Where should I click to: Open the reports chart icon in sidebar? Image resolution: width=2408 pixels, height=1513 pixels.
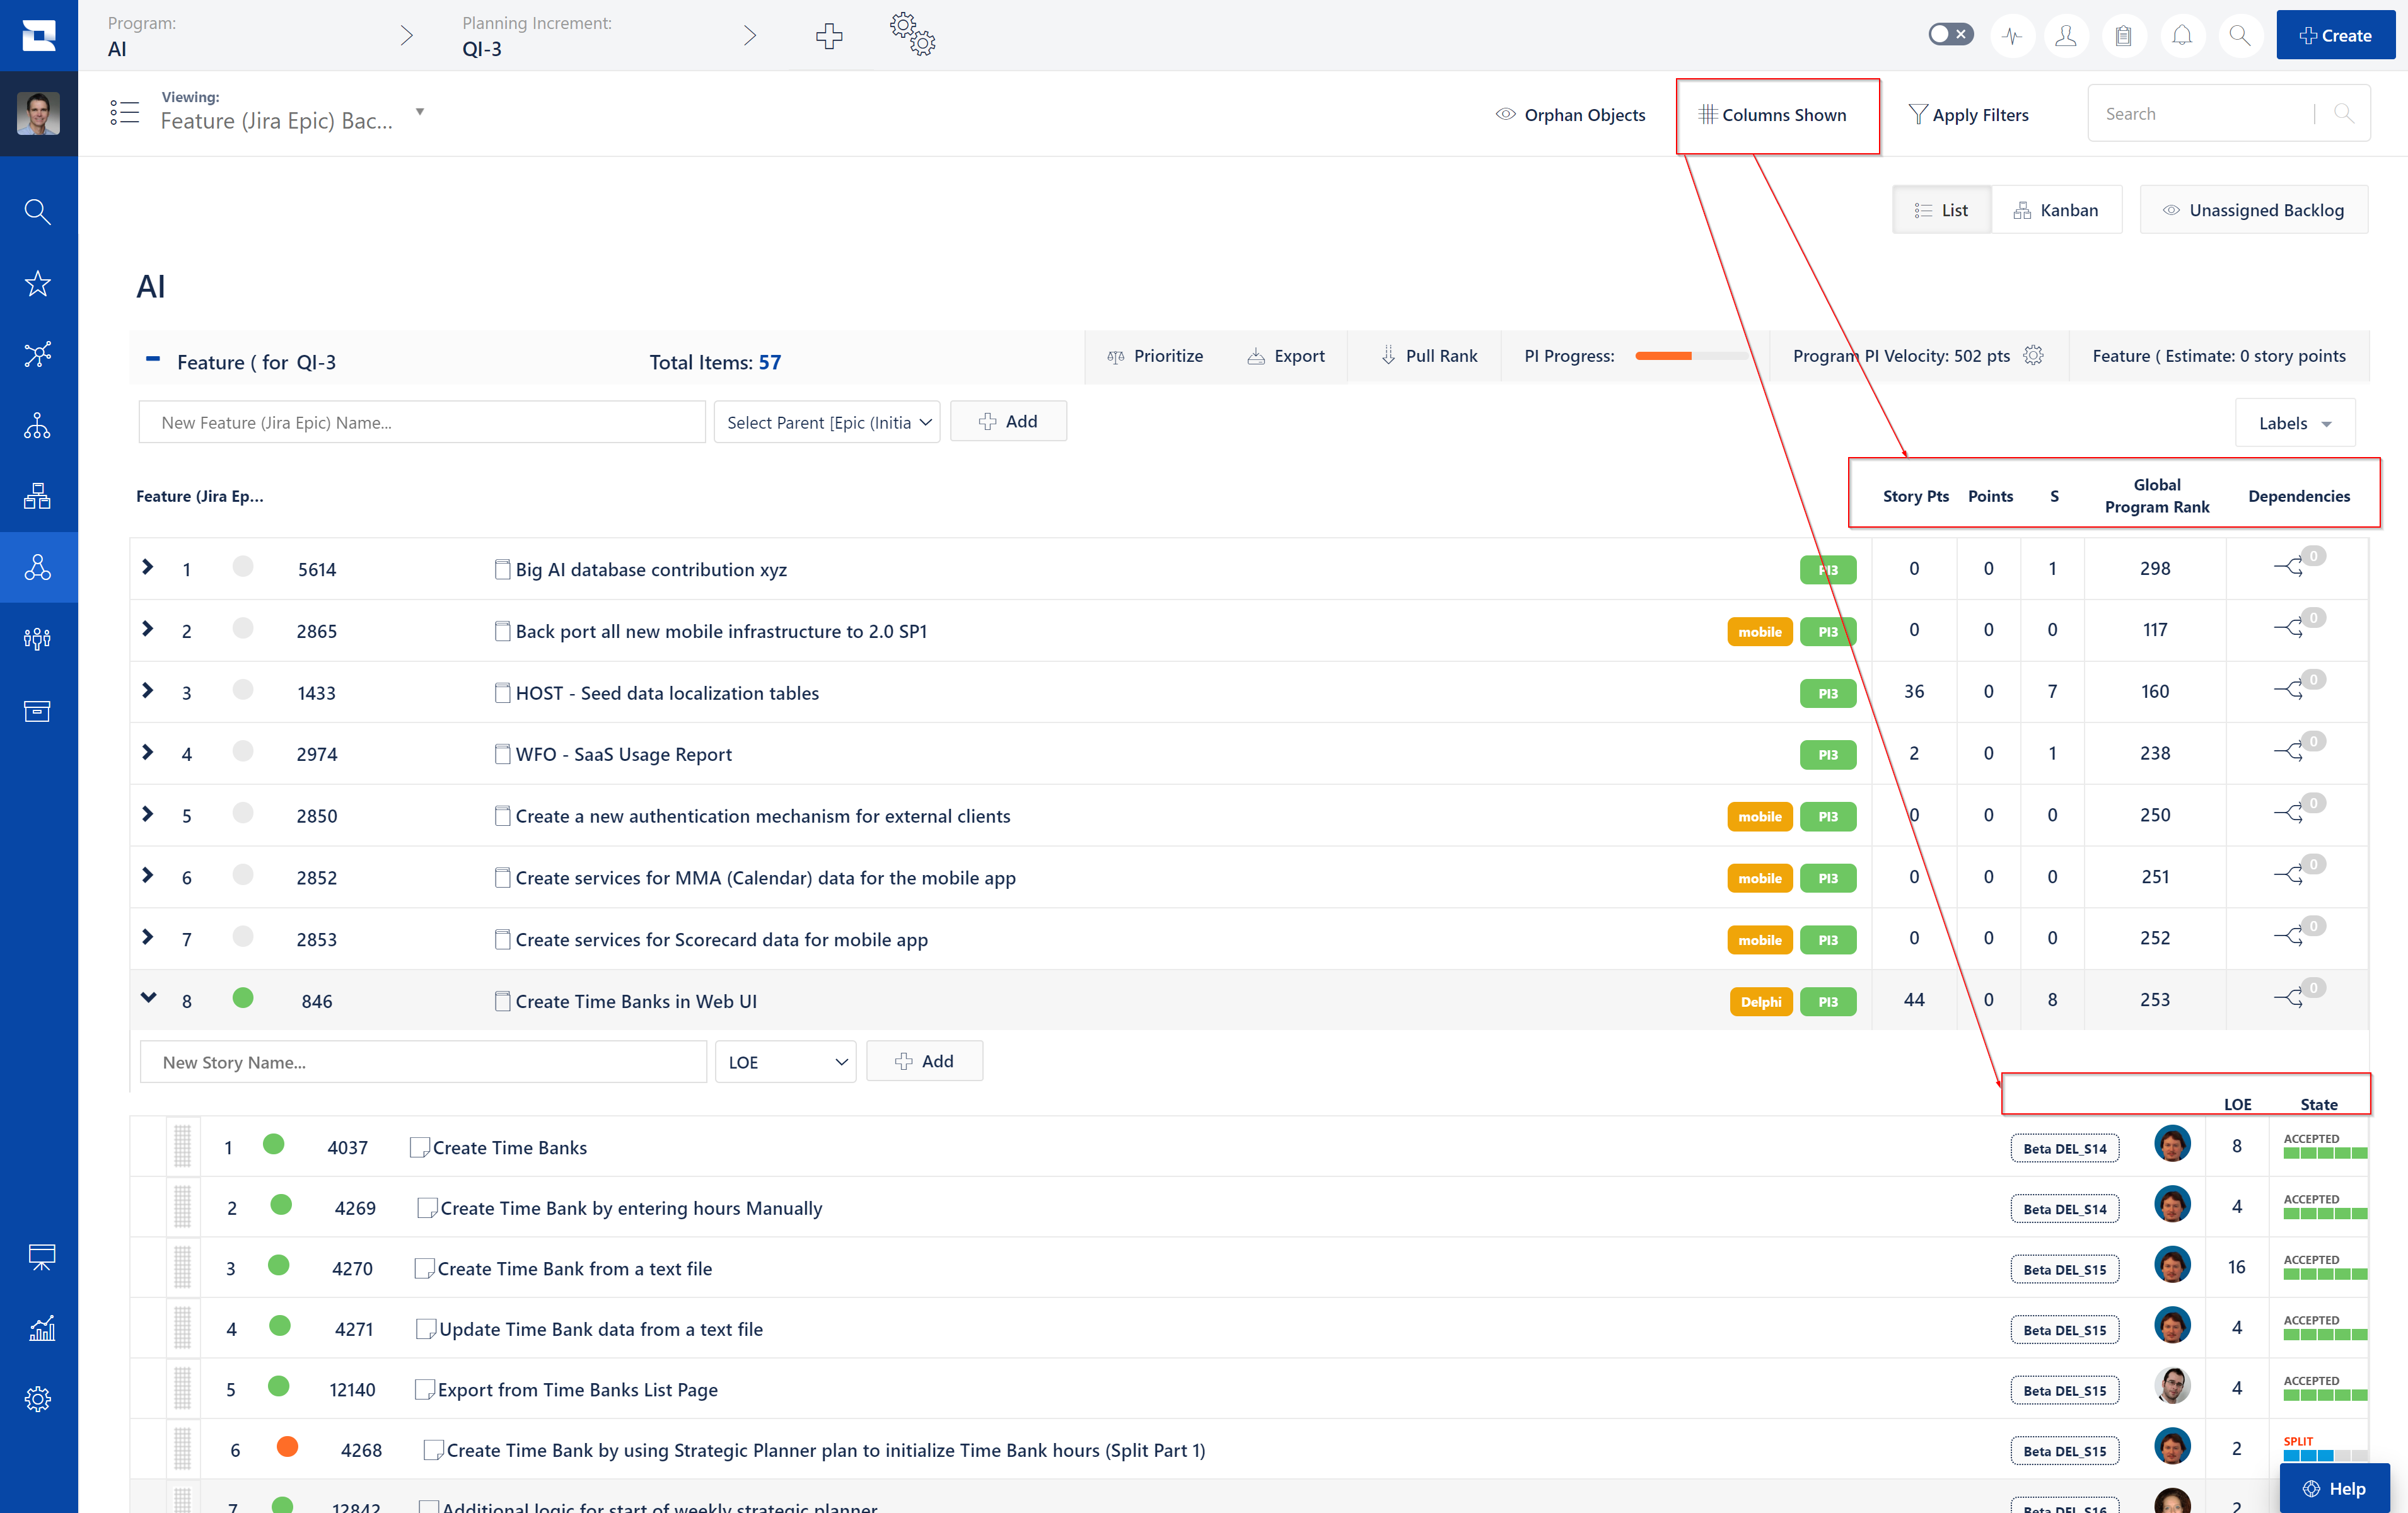(40, 1328)
